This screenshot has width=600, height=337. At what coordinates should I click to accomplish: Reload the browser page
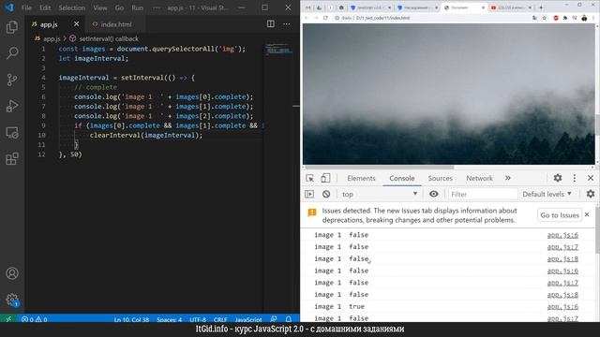click(x=325, y=18)
